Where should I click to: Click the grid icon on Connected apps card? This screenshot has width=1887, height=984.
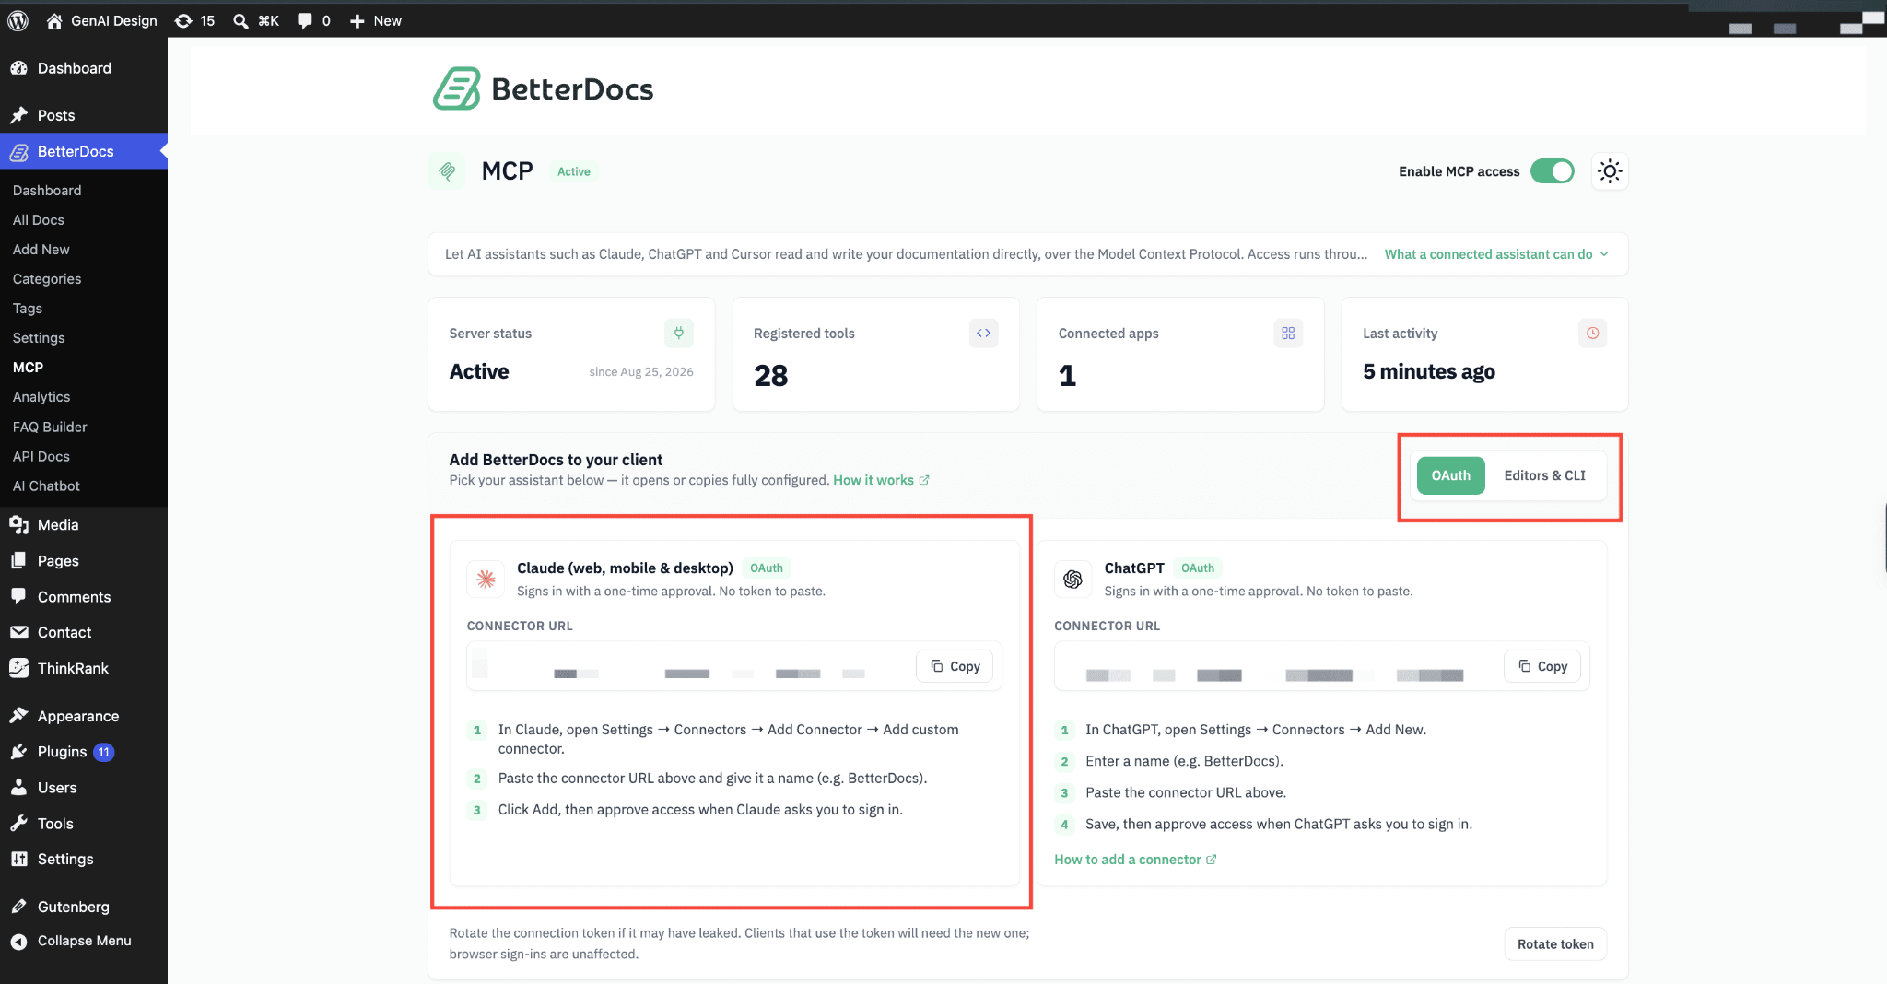point(1288,333)
